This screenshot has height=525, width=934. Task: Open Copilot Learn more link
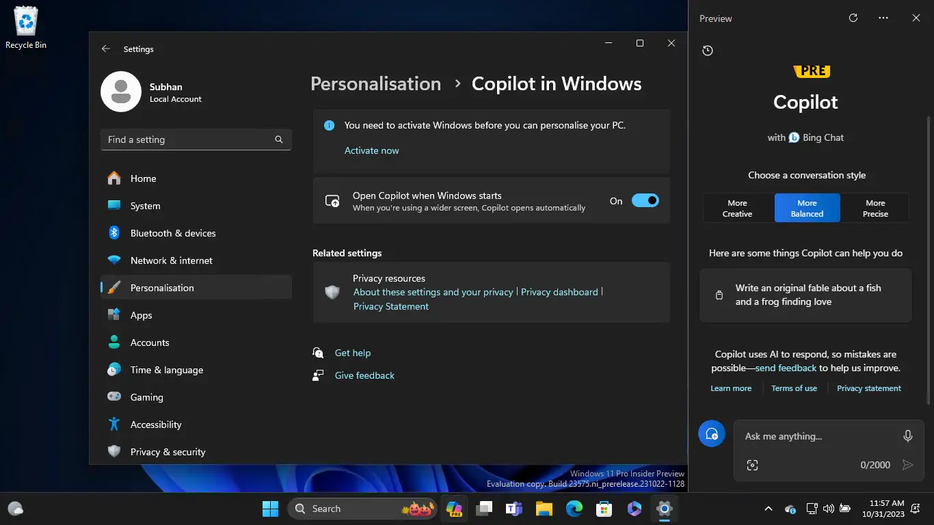[731, 388]
